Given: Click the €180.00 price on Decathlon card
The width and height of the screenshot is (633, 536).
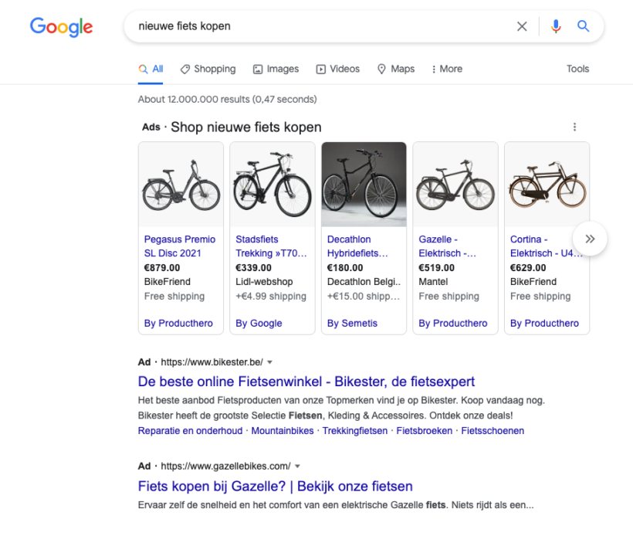Looking at the screenshot, I should point(345,268).
